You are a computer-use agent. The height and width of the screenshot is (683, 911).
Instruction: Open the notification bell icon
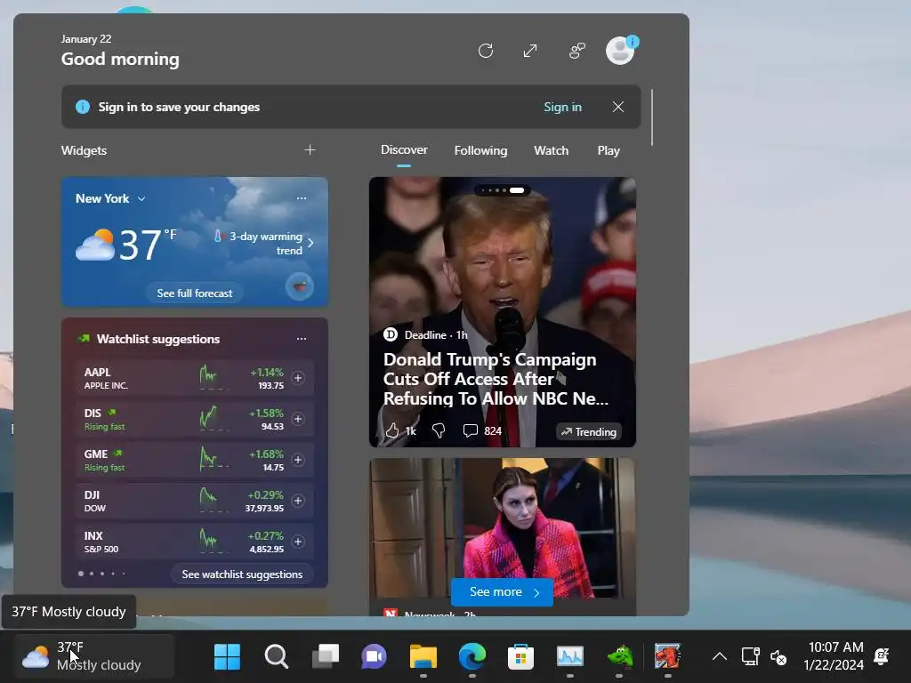(882, 656)
